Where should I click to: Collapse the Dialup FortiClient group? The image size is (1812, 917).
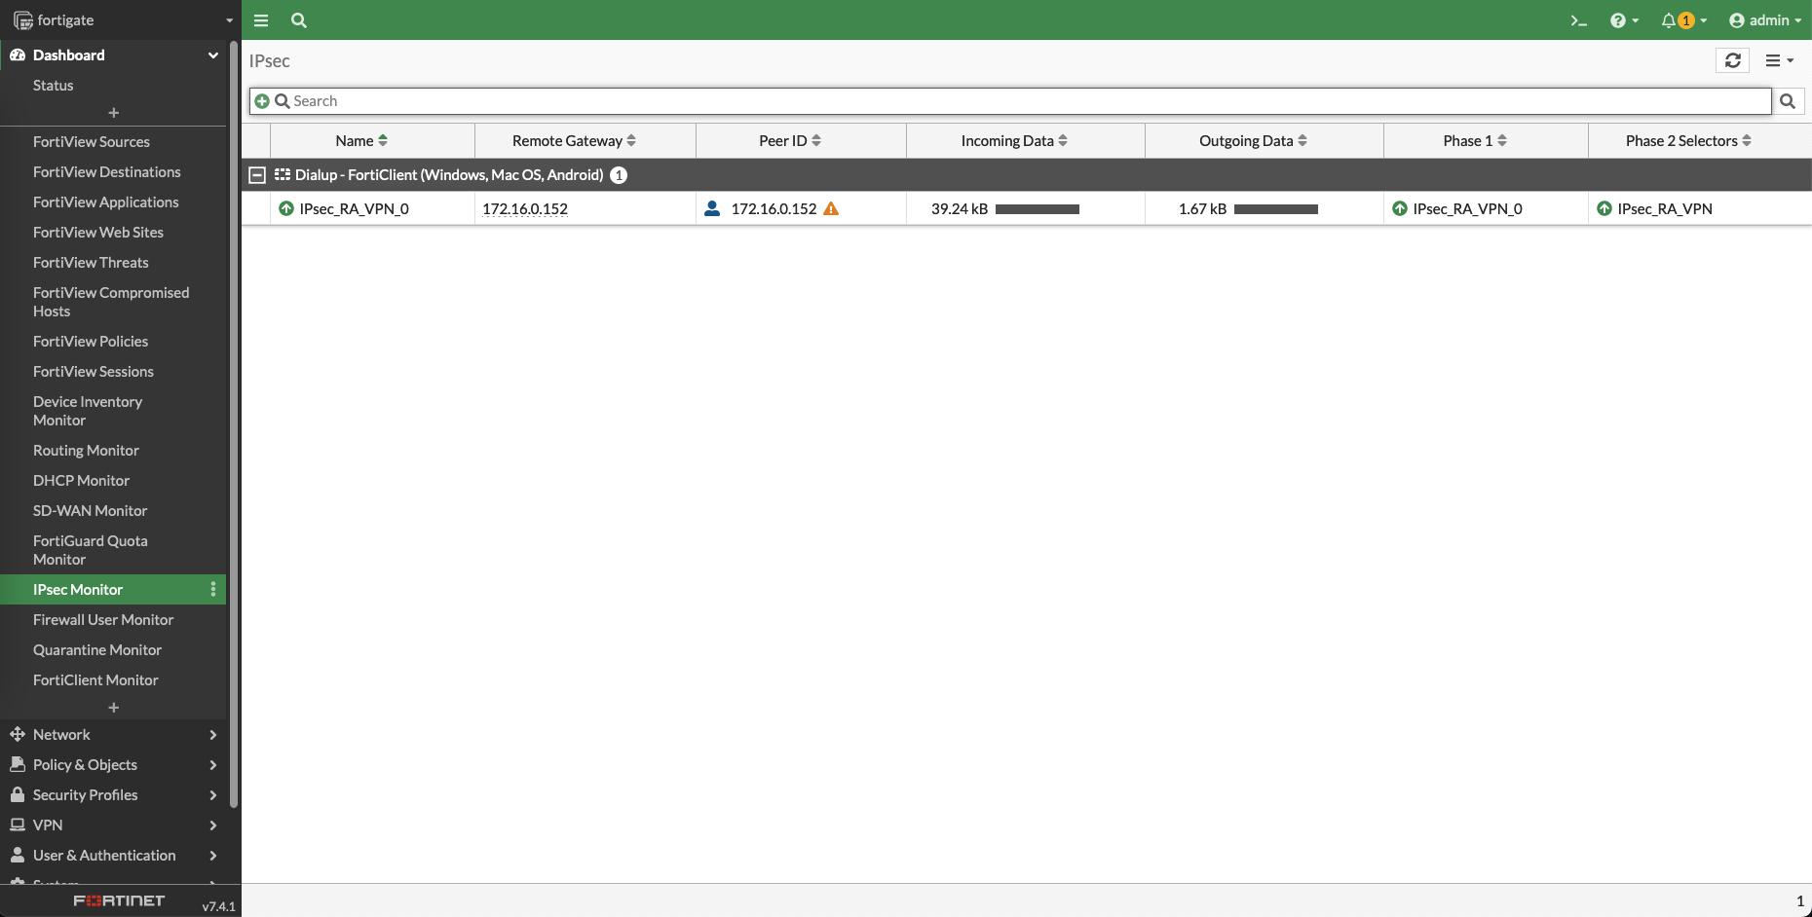pos(257,175)
